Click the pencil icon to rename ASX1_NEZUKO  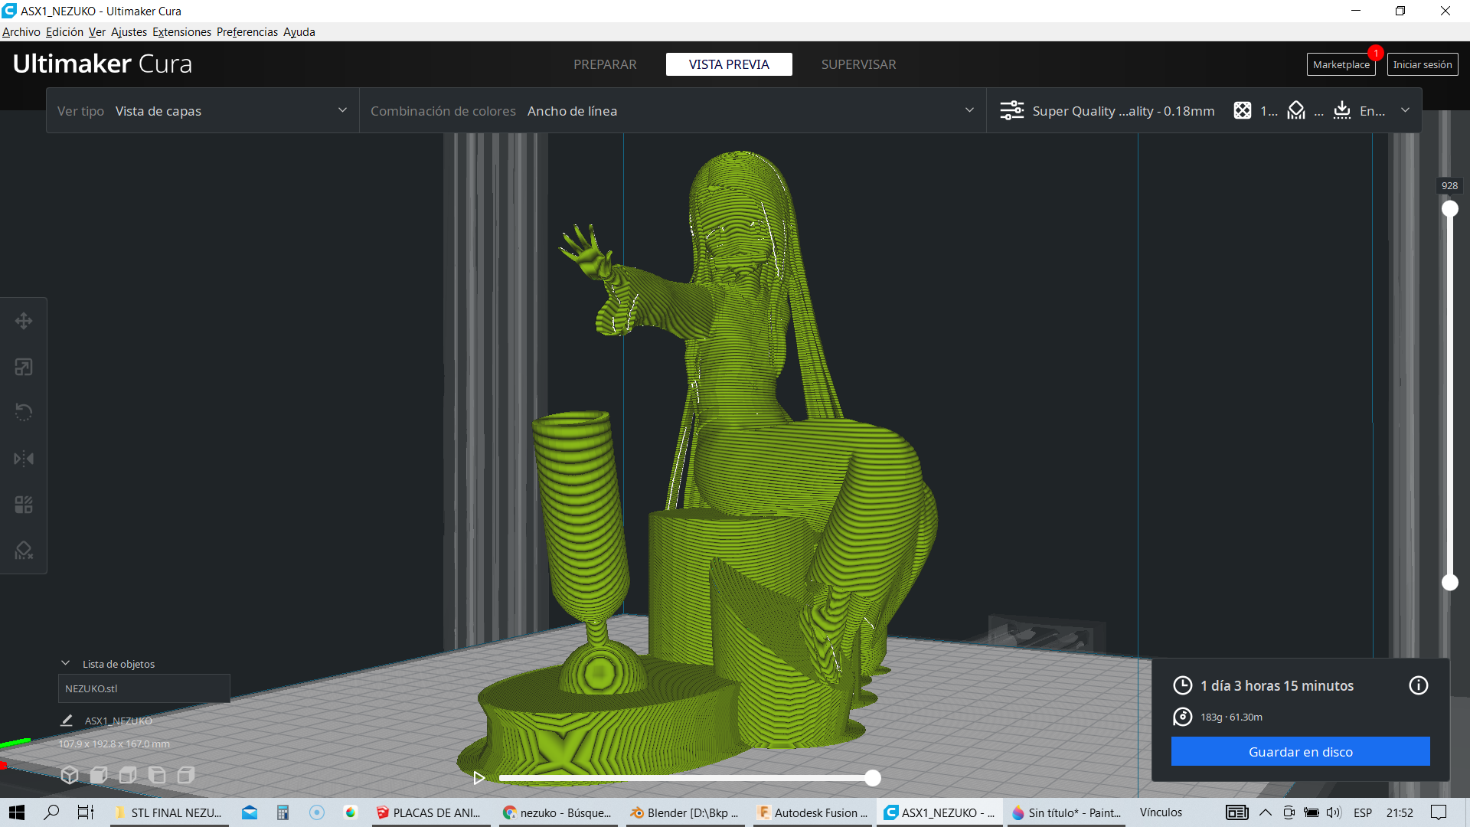pos(67,721)
